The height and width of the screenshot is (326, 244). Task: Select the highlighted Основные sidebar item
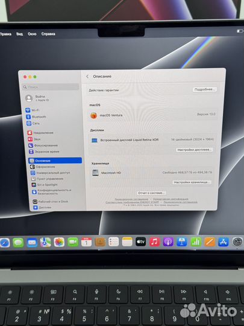[55, 161]
